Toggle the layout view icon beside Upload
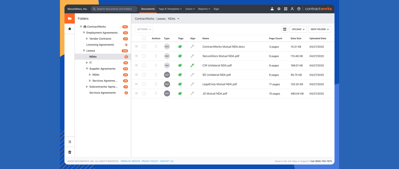Screen dimensions: 399x169 tap(285, 29)
